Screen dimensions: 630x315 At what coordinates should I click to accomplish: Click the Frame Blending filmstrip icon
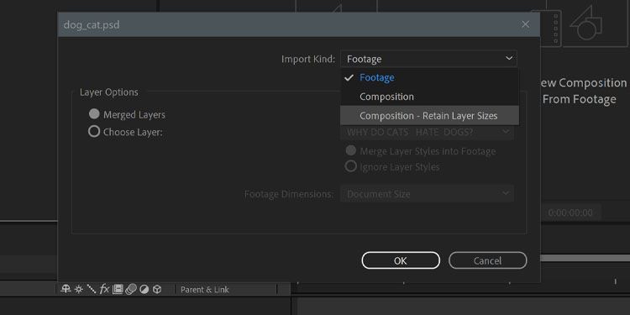click(118, 289)
